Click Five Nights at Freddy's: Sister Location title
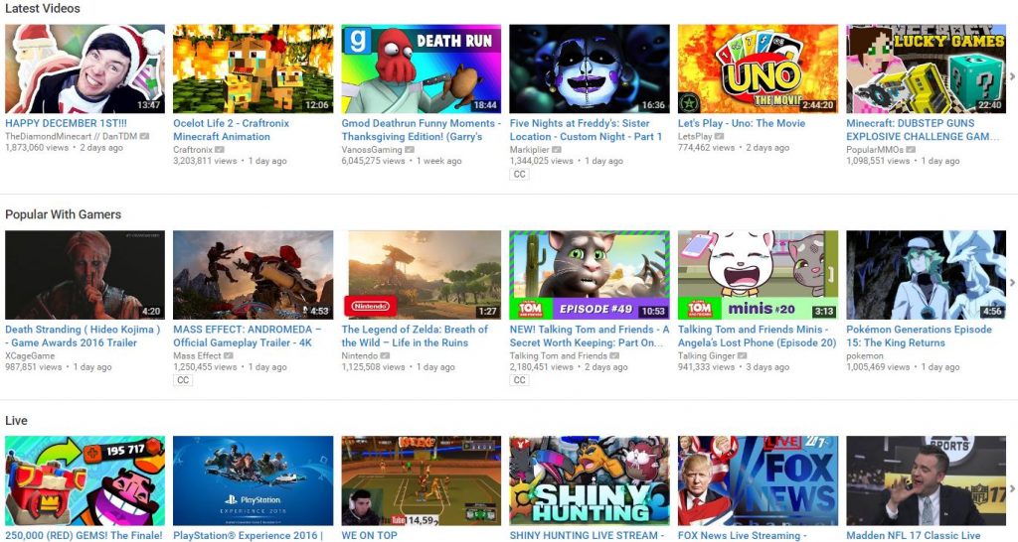This screenshot has width=1018, height=542. (x=586, y=130)
